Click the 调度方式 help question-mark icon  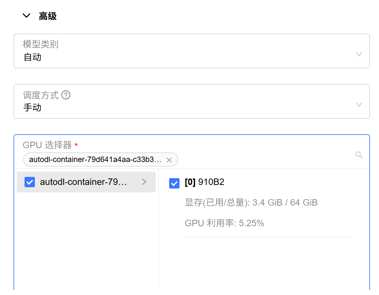click(66, 95)
